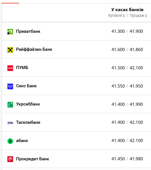This screenshot has height=170, width=151.
Task: Click the У касах банків column header
Action: tap(127, 10)
